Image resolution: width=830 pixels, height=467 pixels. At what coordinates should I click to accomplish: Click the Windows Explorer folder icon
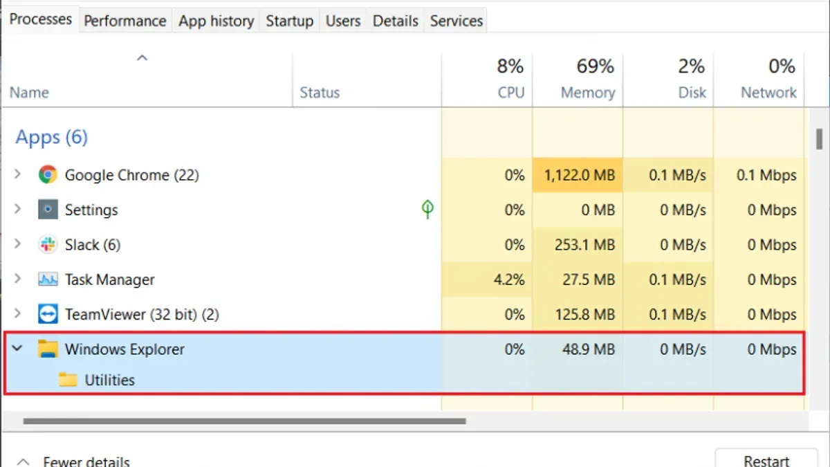click(x=48, y=349)
